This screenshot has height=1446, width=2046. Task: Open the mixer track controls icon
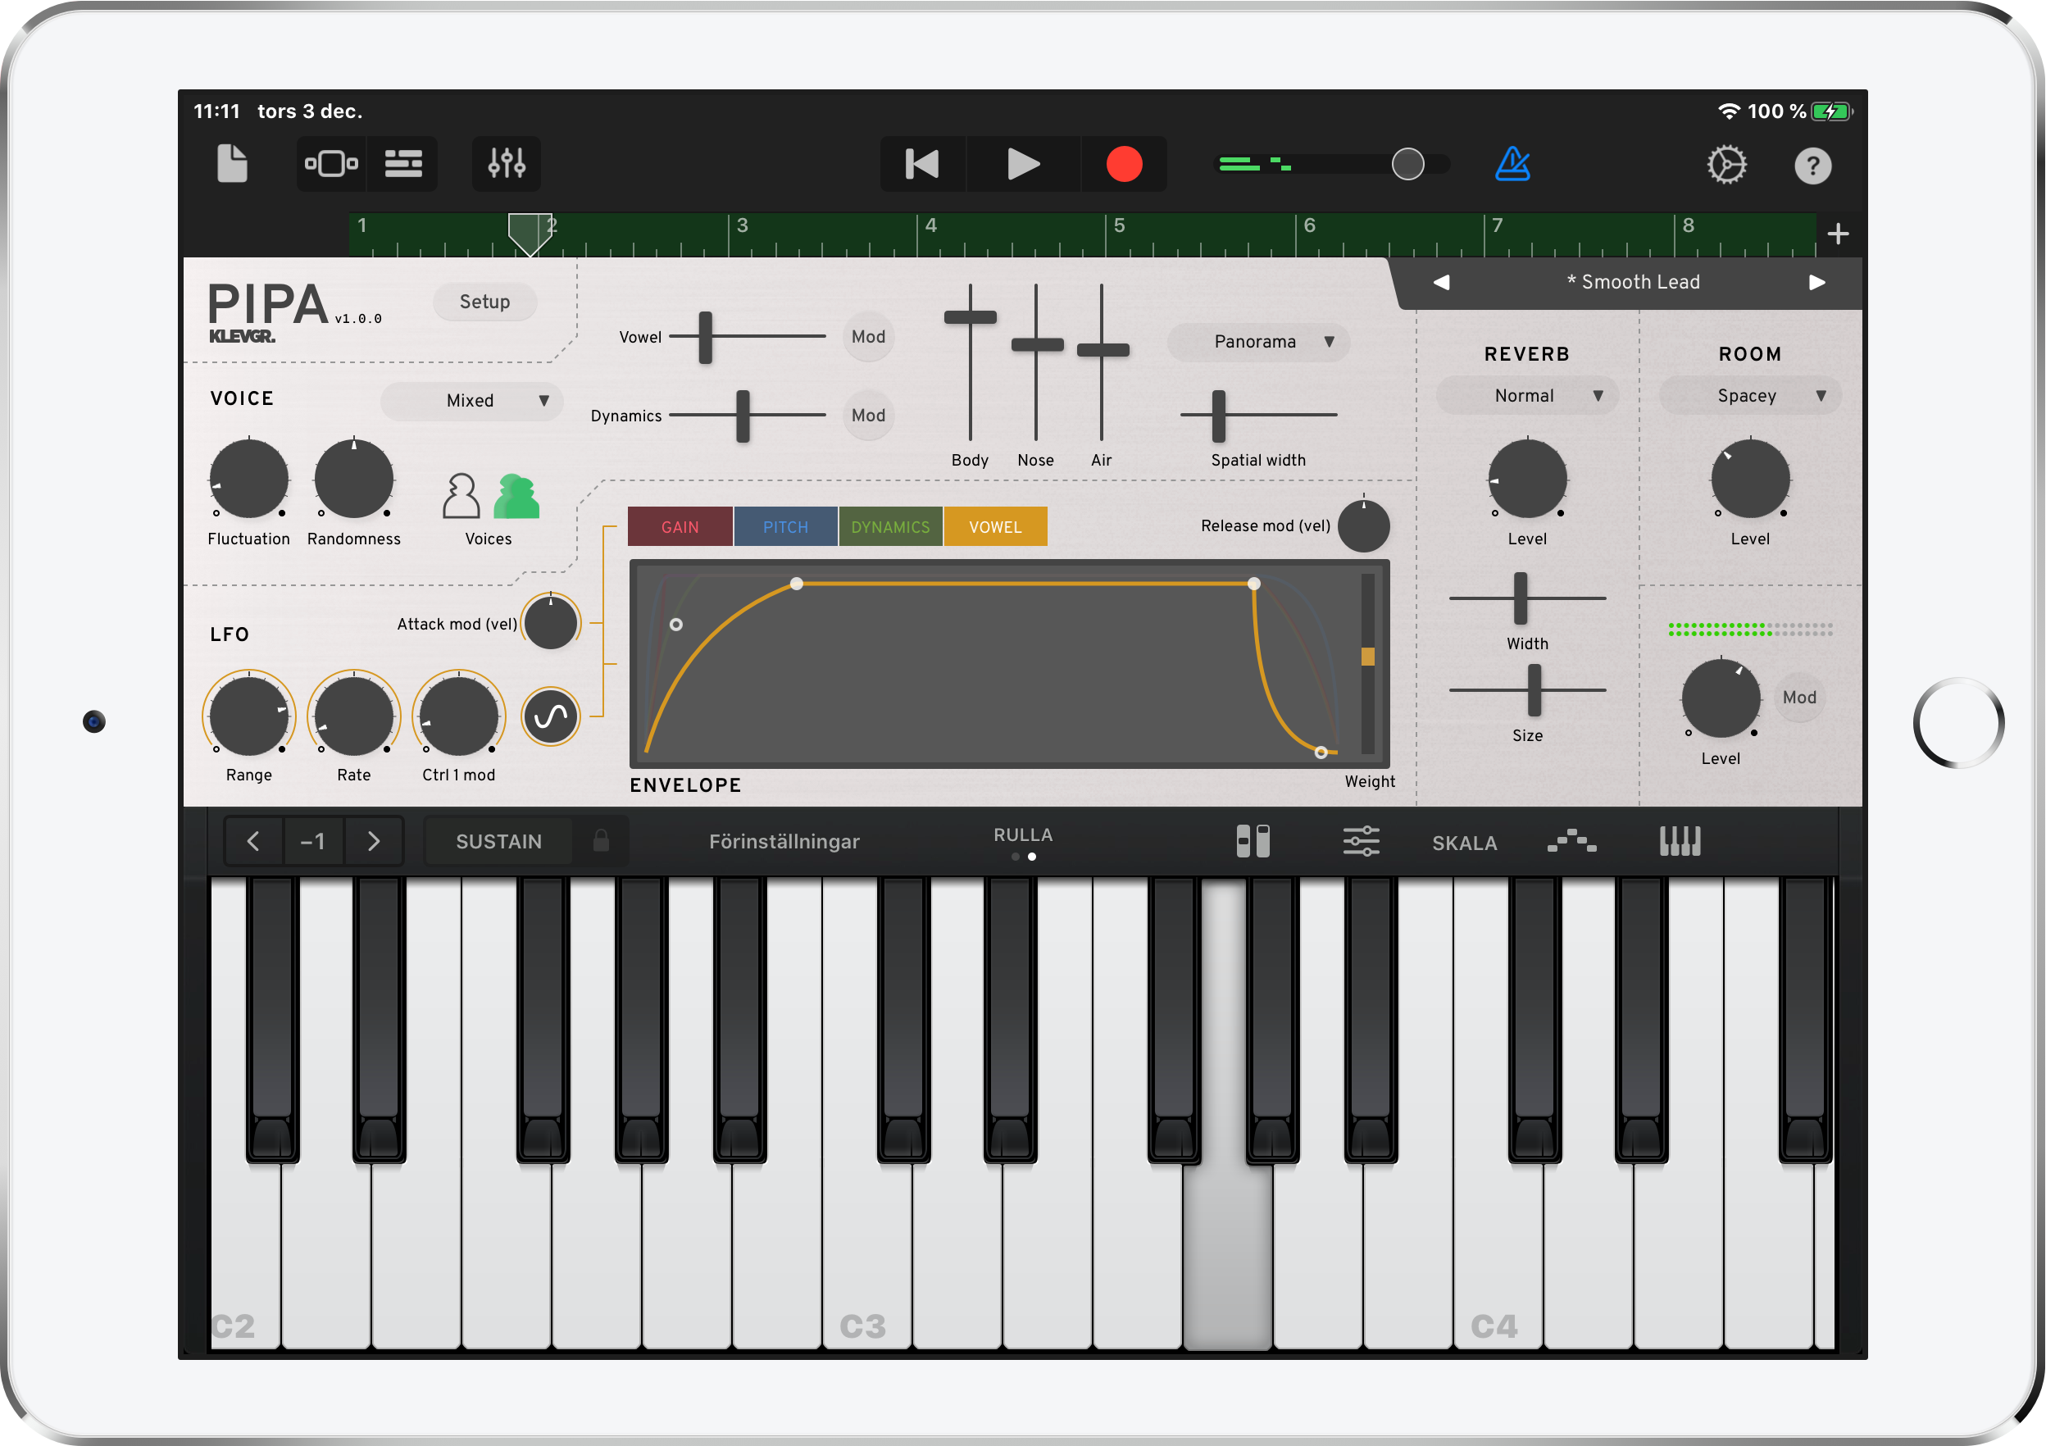[x=506, y=164]
